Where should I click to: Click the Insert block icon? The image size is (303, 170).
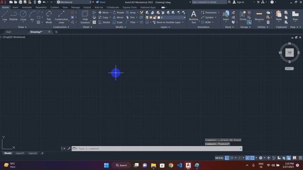pos(226,16)
